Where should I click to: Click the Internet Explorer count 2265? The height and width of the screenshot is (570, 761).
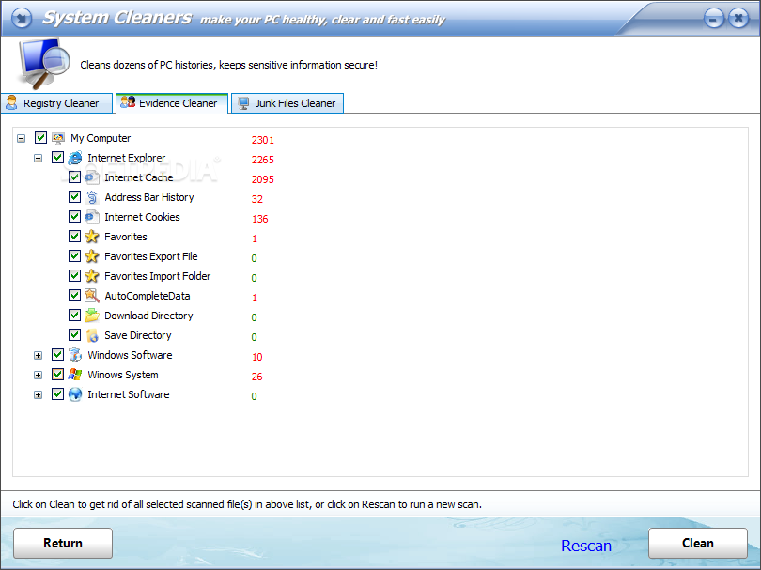tap(262, 160)
